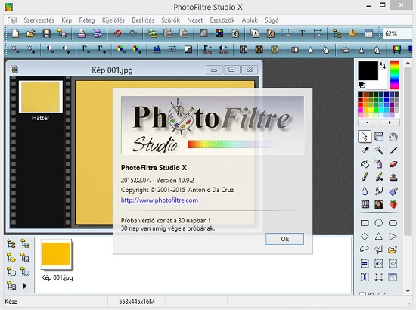
Task: Click scroll up arrow of tool panel
Action: 408,63
